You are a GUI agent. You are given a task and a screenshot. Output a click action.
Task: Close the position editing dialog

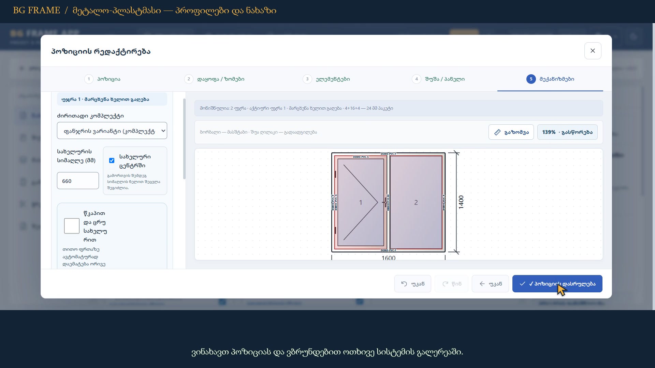pos(593,51)
